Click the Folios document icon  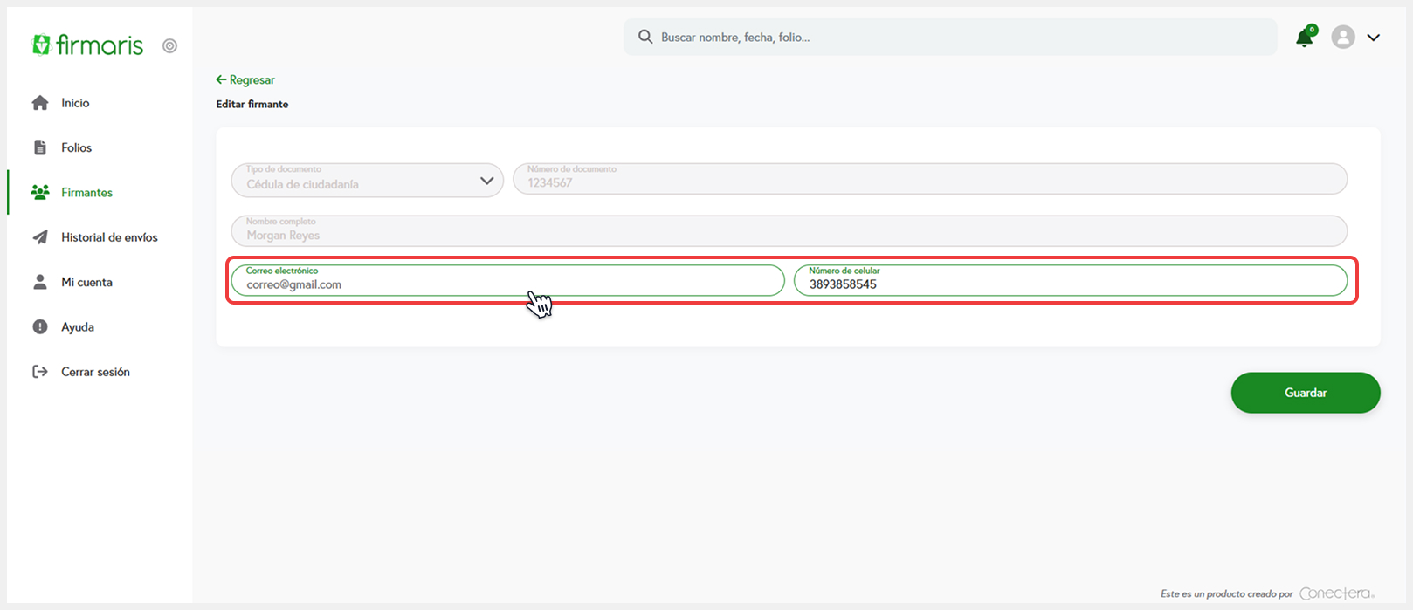[x=40, y=147]
